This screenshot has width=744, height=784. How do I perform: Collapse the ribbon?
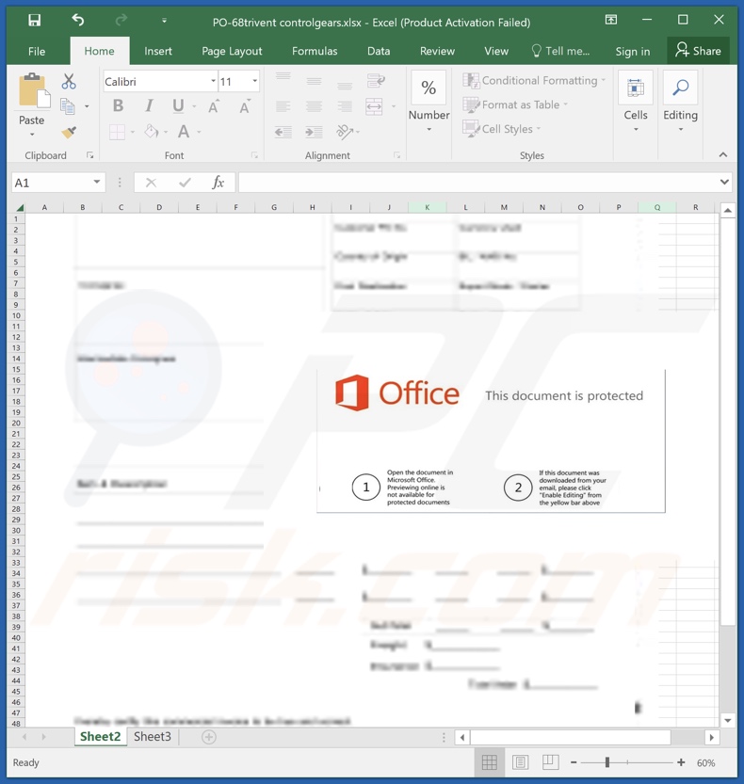click(723, 154)
